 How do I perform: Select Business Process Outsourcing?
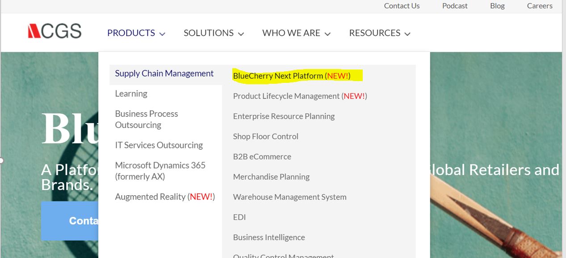(x=146, y=119)
